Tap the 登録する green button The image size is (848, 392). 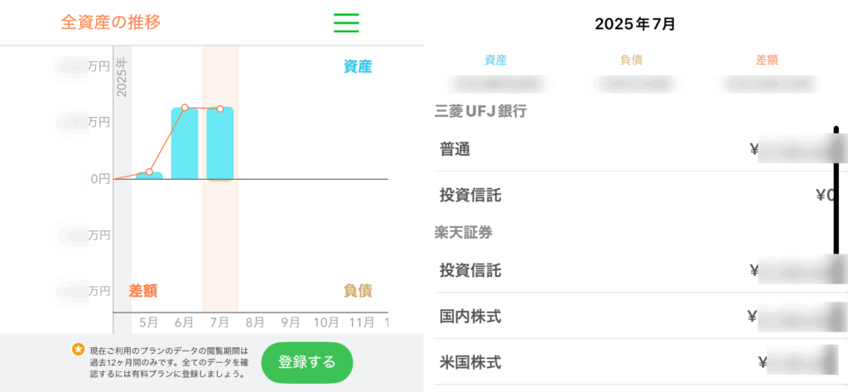coord(307,362)
